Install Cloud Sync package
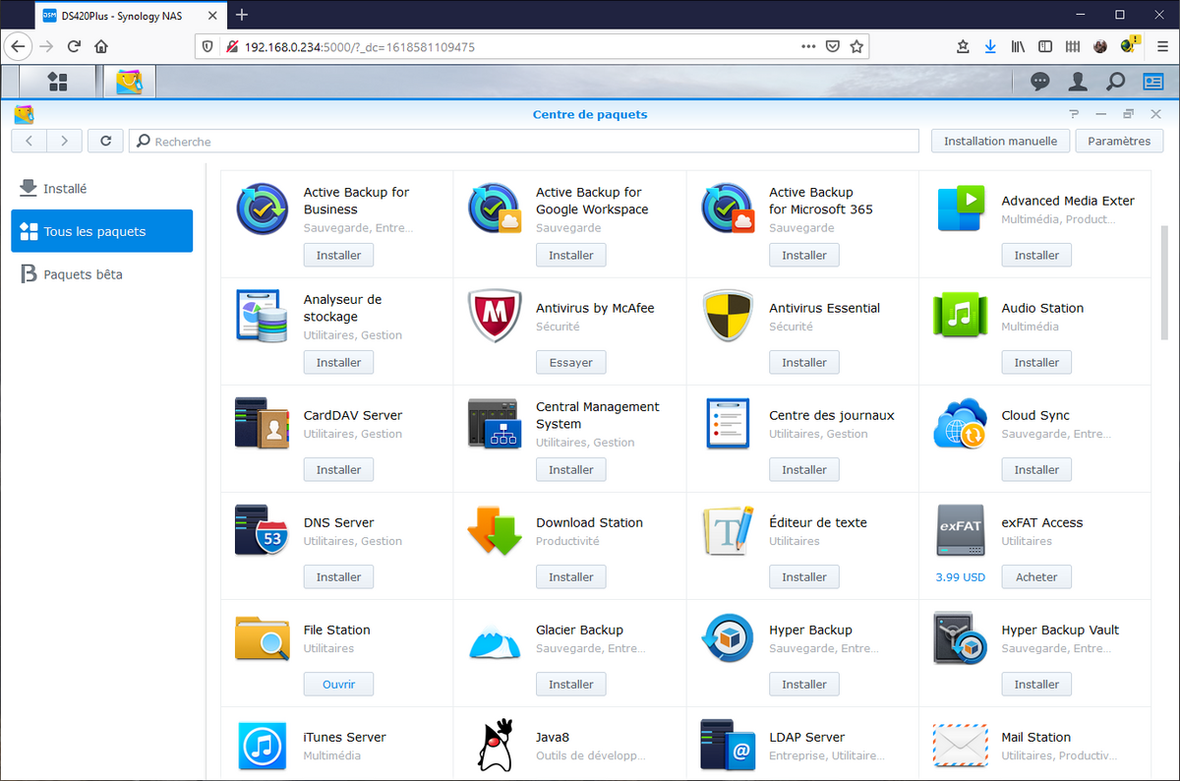 [x=1036, y=469]
